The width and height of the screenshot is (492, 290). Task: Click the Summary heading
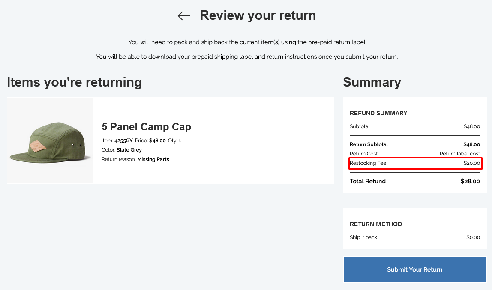[372, 82]
